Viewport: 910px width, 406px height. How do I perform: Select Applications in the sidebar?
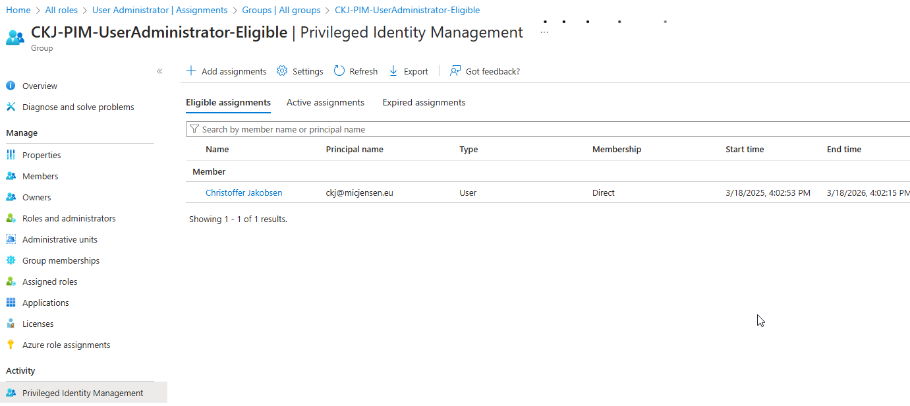(x=45, y=302)
